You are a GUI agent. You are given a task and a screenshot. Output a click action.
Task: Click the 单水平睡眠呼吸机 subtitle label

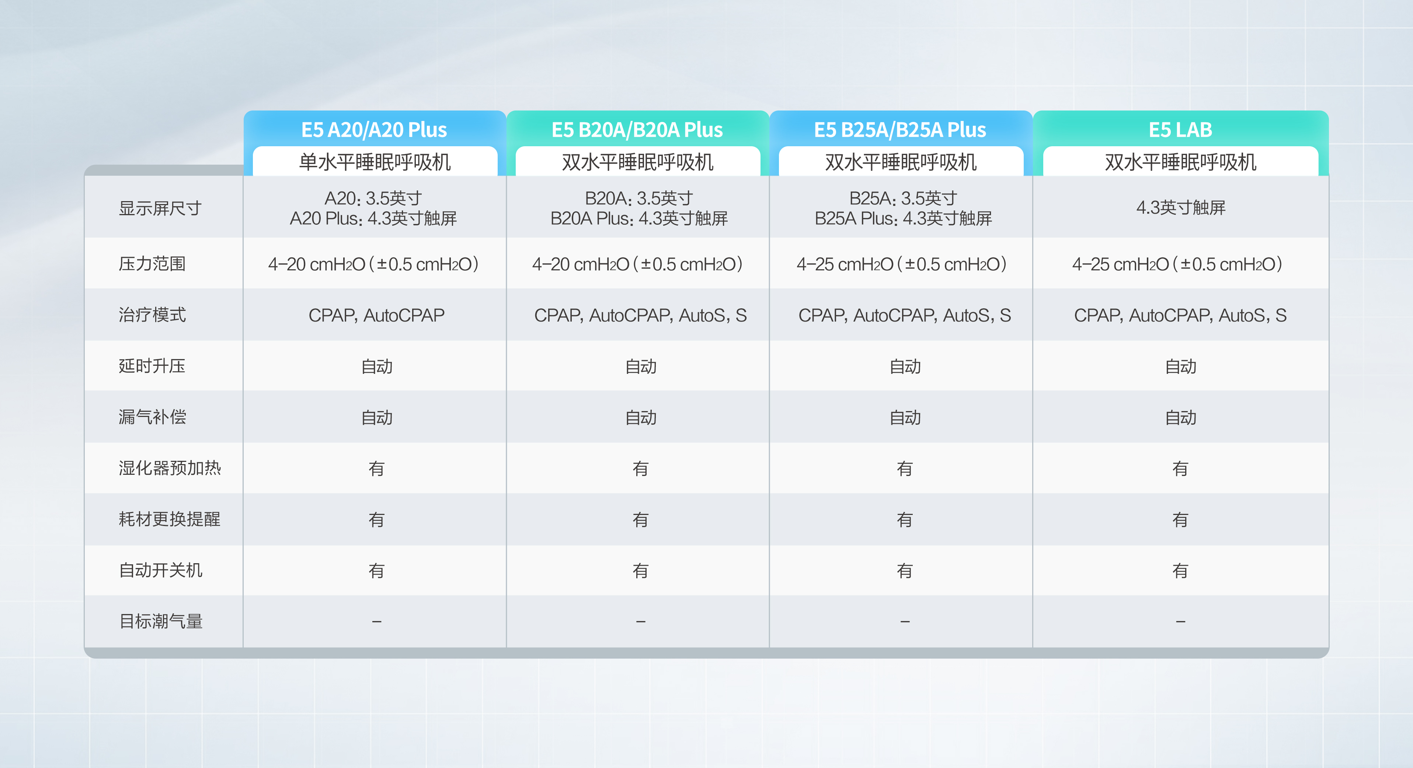(x=375, y=162)
